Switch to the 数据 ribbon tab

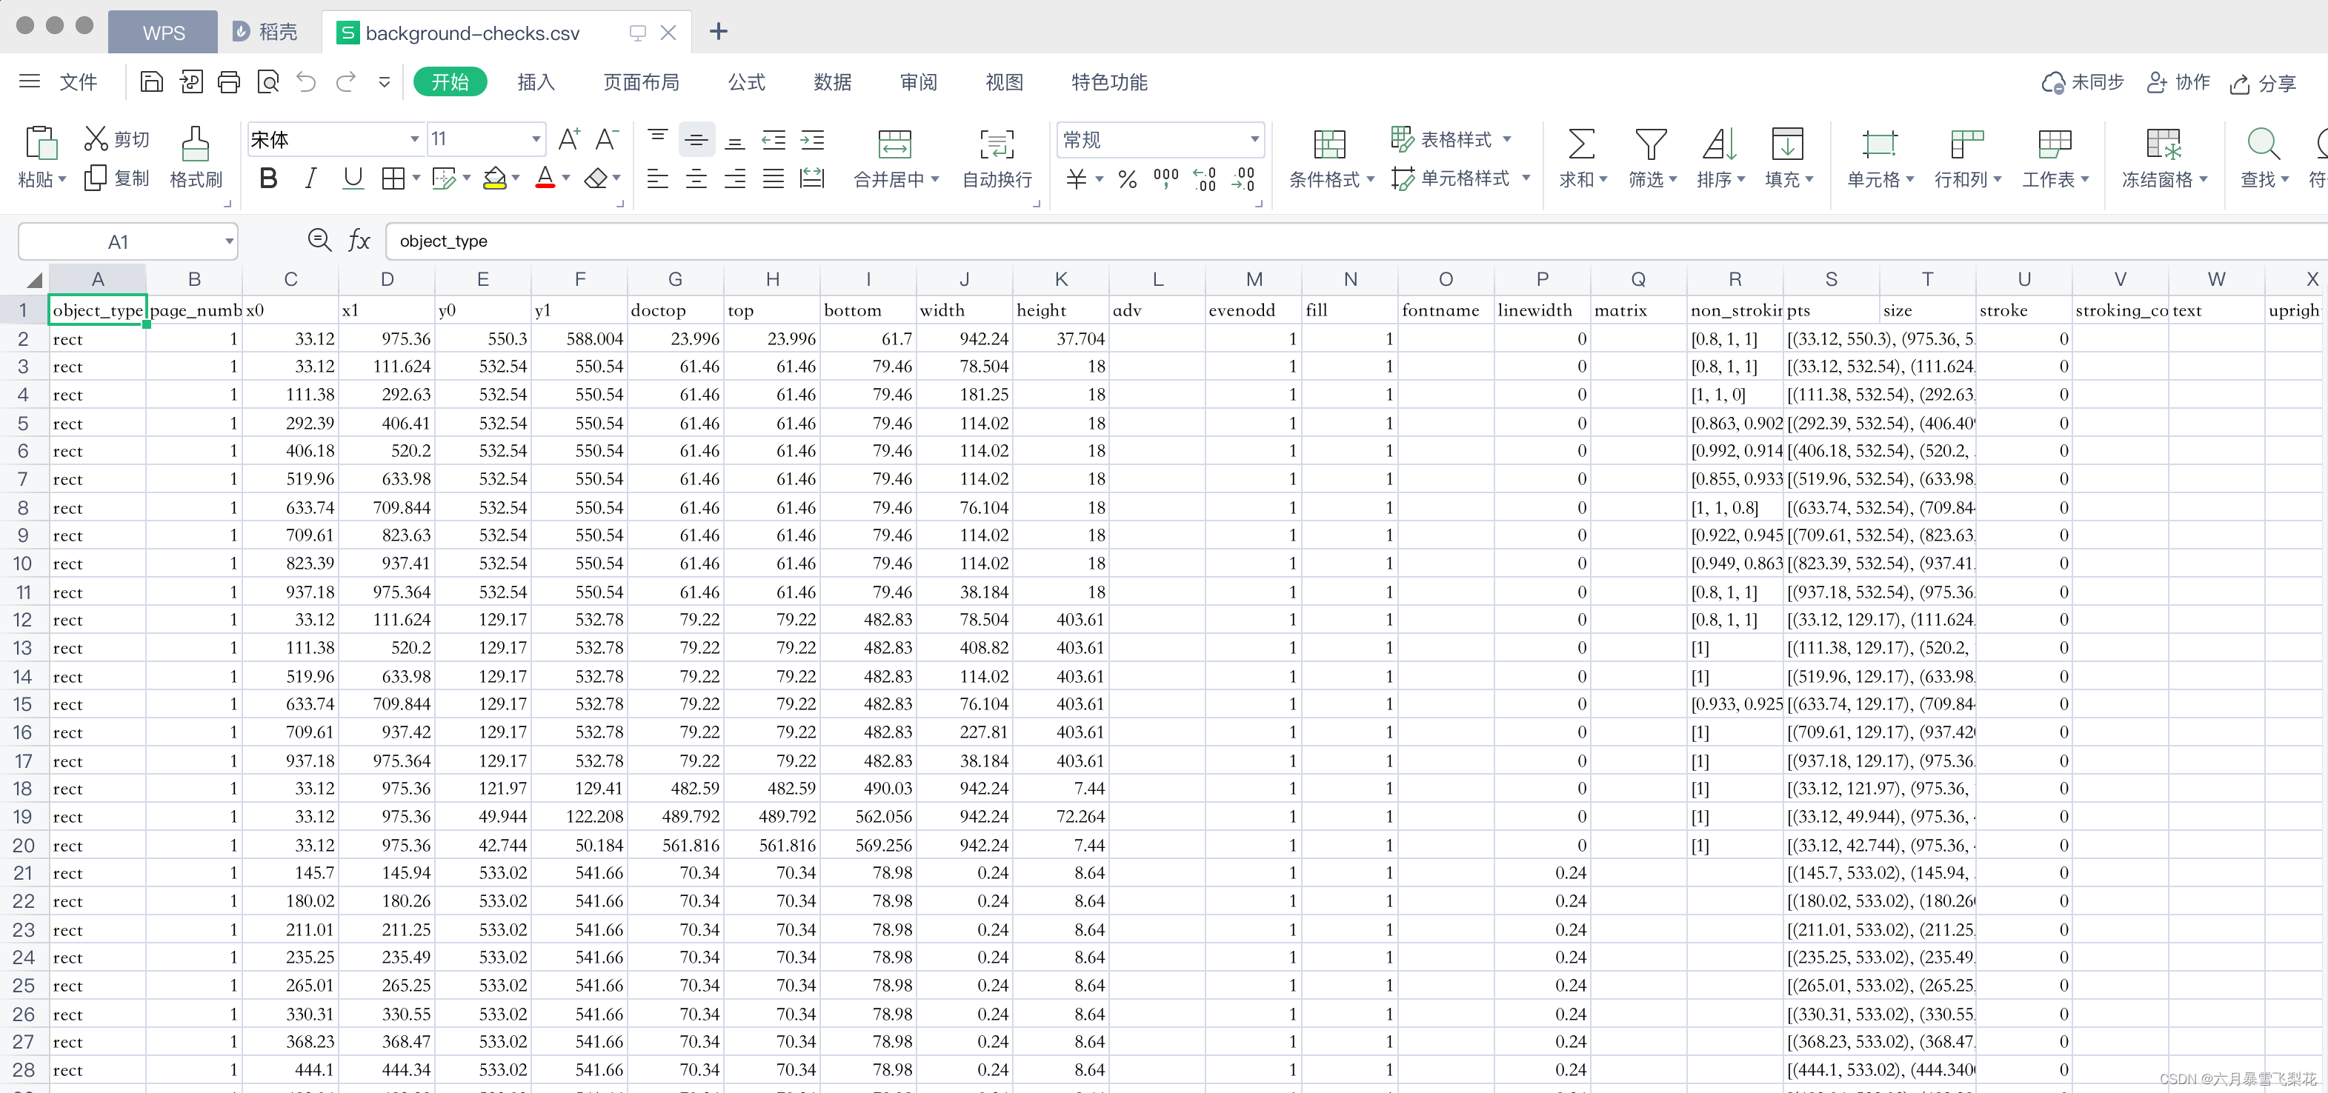(x=832, y=82)
